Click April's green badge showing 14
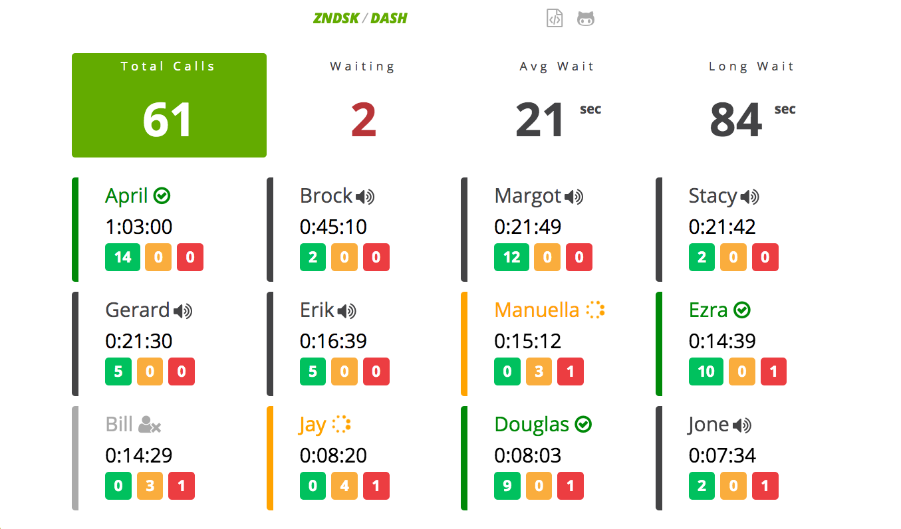Image resolution: width=901 pixels, height=529 pixels. pyautogui.click(x=122, y=257)
